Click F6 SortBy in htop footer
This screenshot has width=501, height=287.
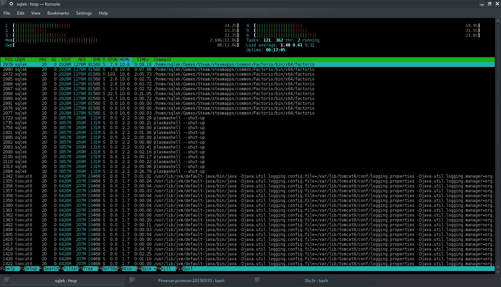coord(108,269)
